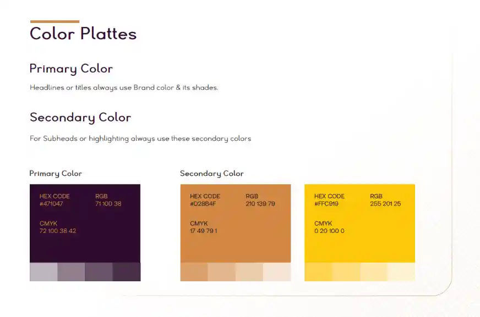
Task: Choose the second yellow tint swatch
Action: 346,272
